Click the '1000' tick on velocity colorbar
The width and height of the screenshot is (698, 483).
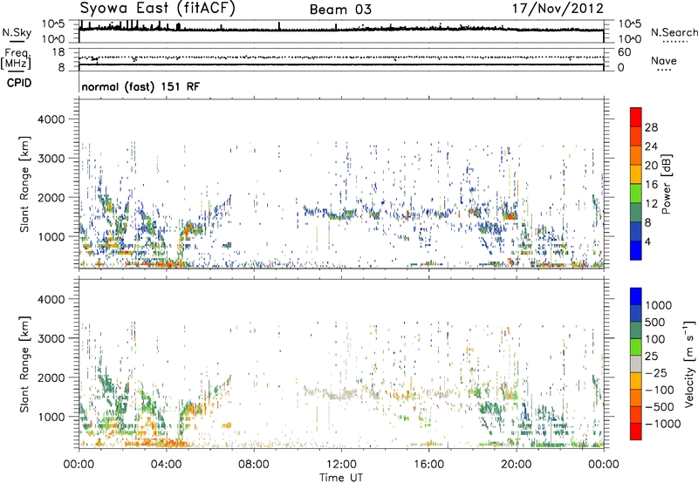point(659,305)
